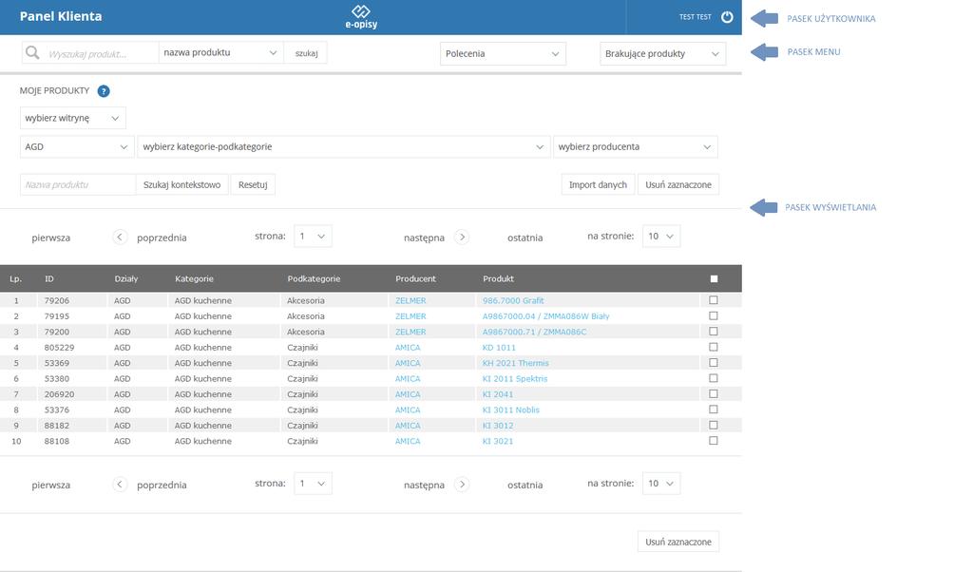Click the power logout icon

click(x=727, y=17)
